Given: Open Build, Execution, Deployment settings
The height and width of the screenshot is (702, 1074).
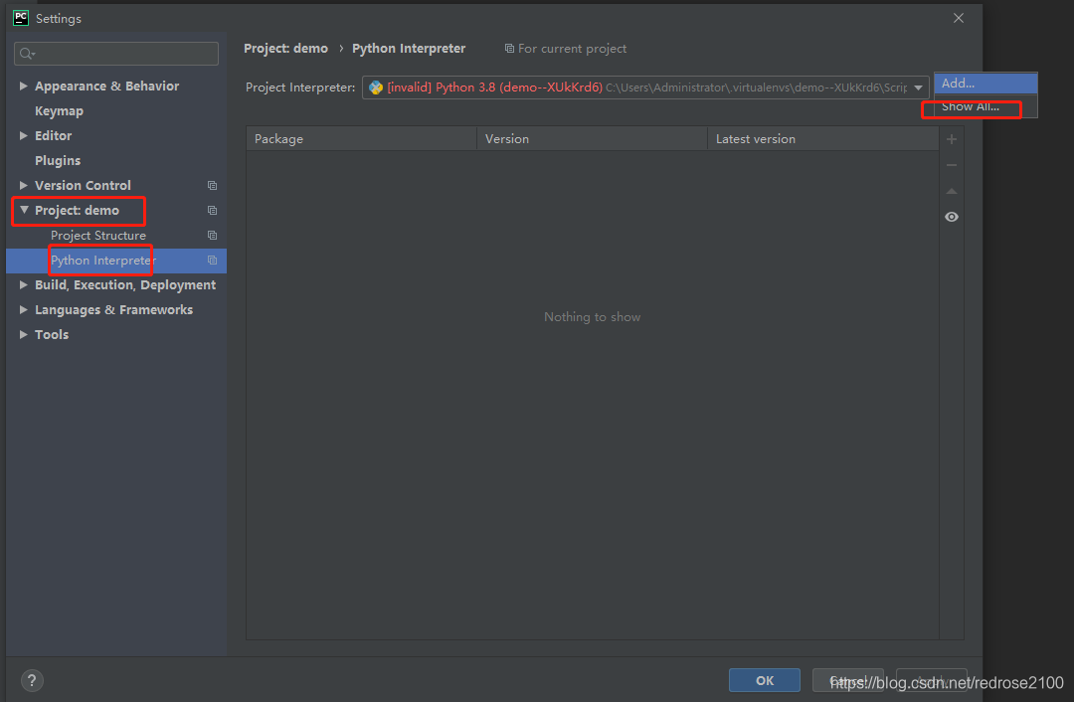Looking at the screenshot, I should pos(125,285).
